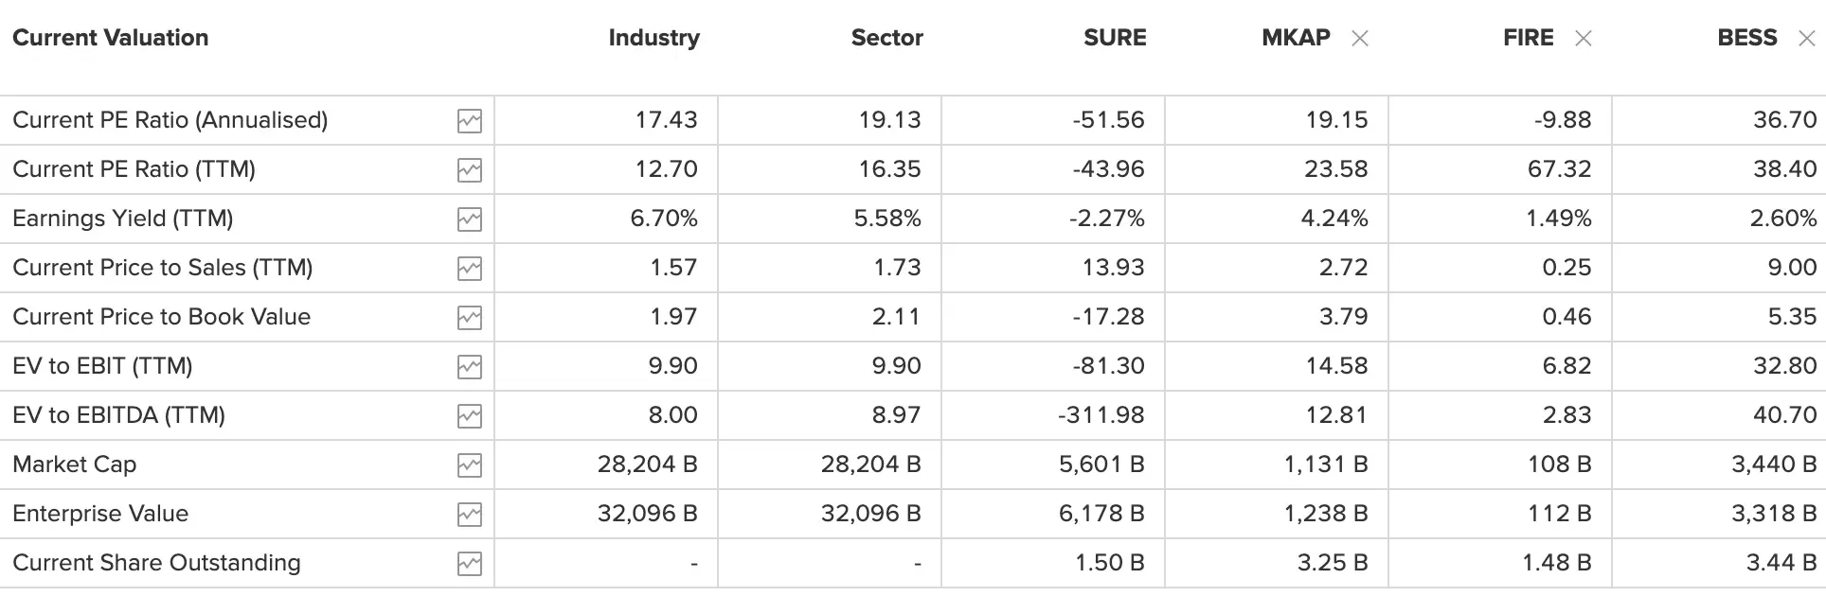Open EV to EBITDA (TTM) chart icon
Screen dimensions: 1826x596
tap(470, 416)
